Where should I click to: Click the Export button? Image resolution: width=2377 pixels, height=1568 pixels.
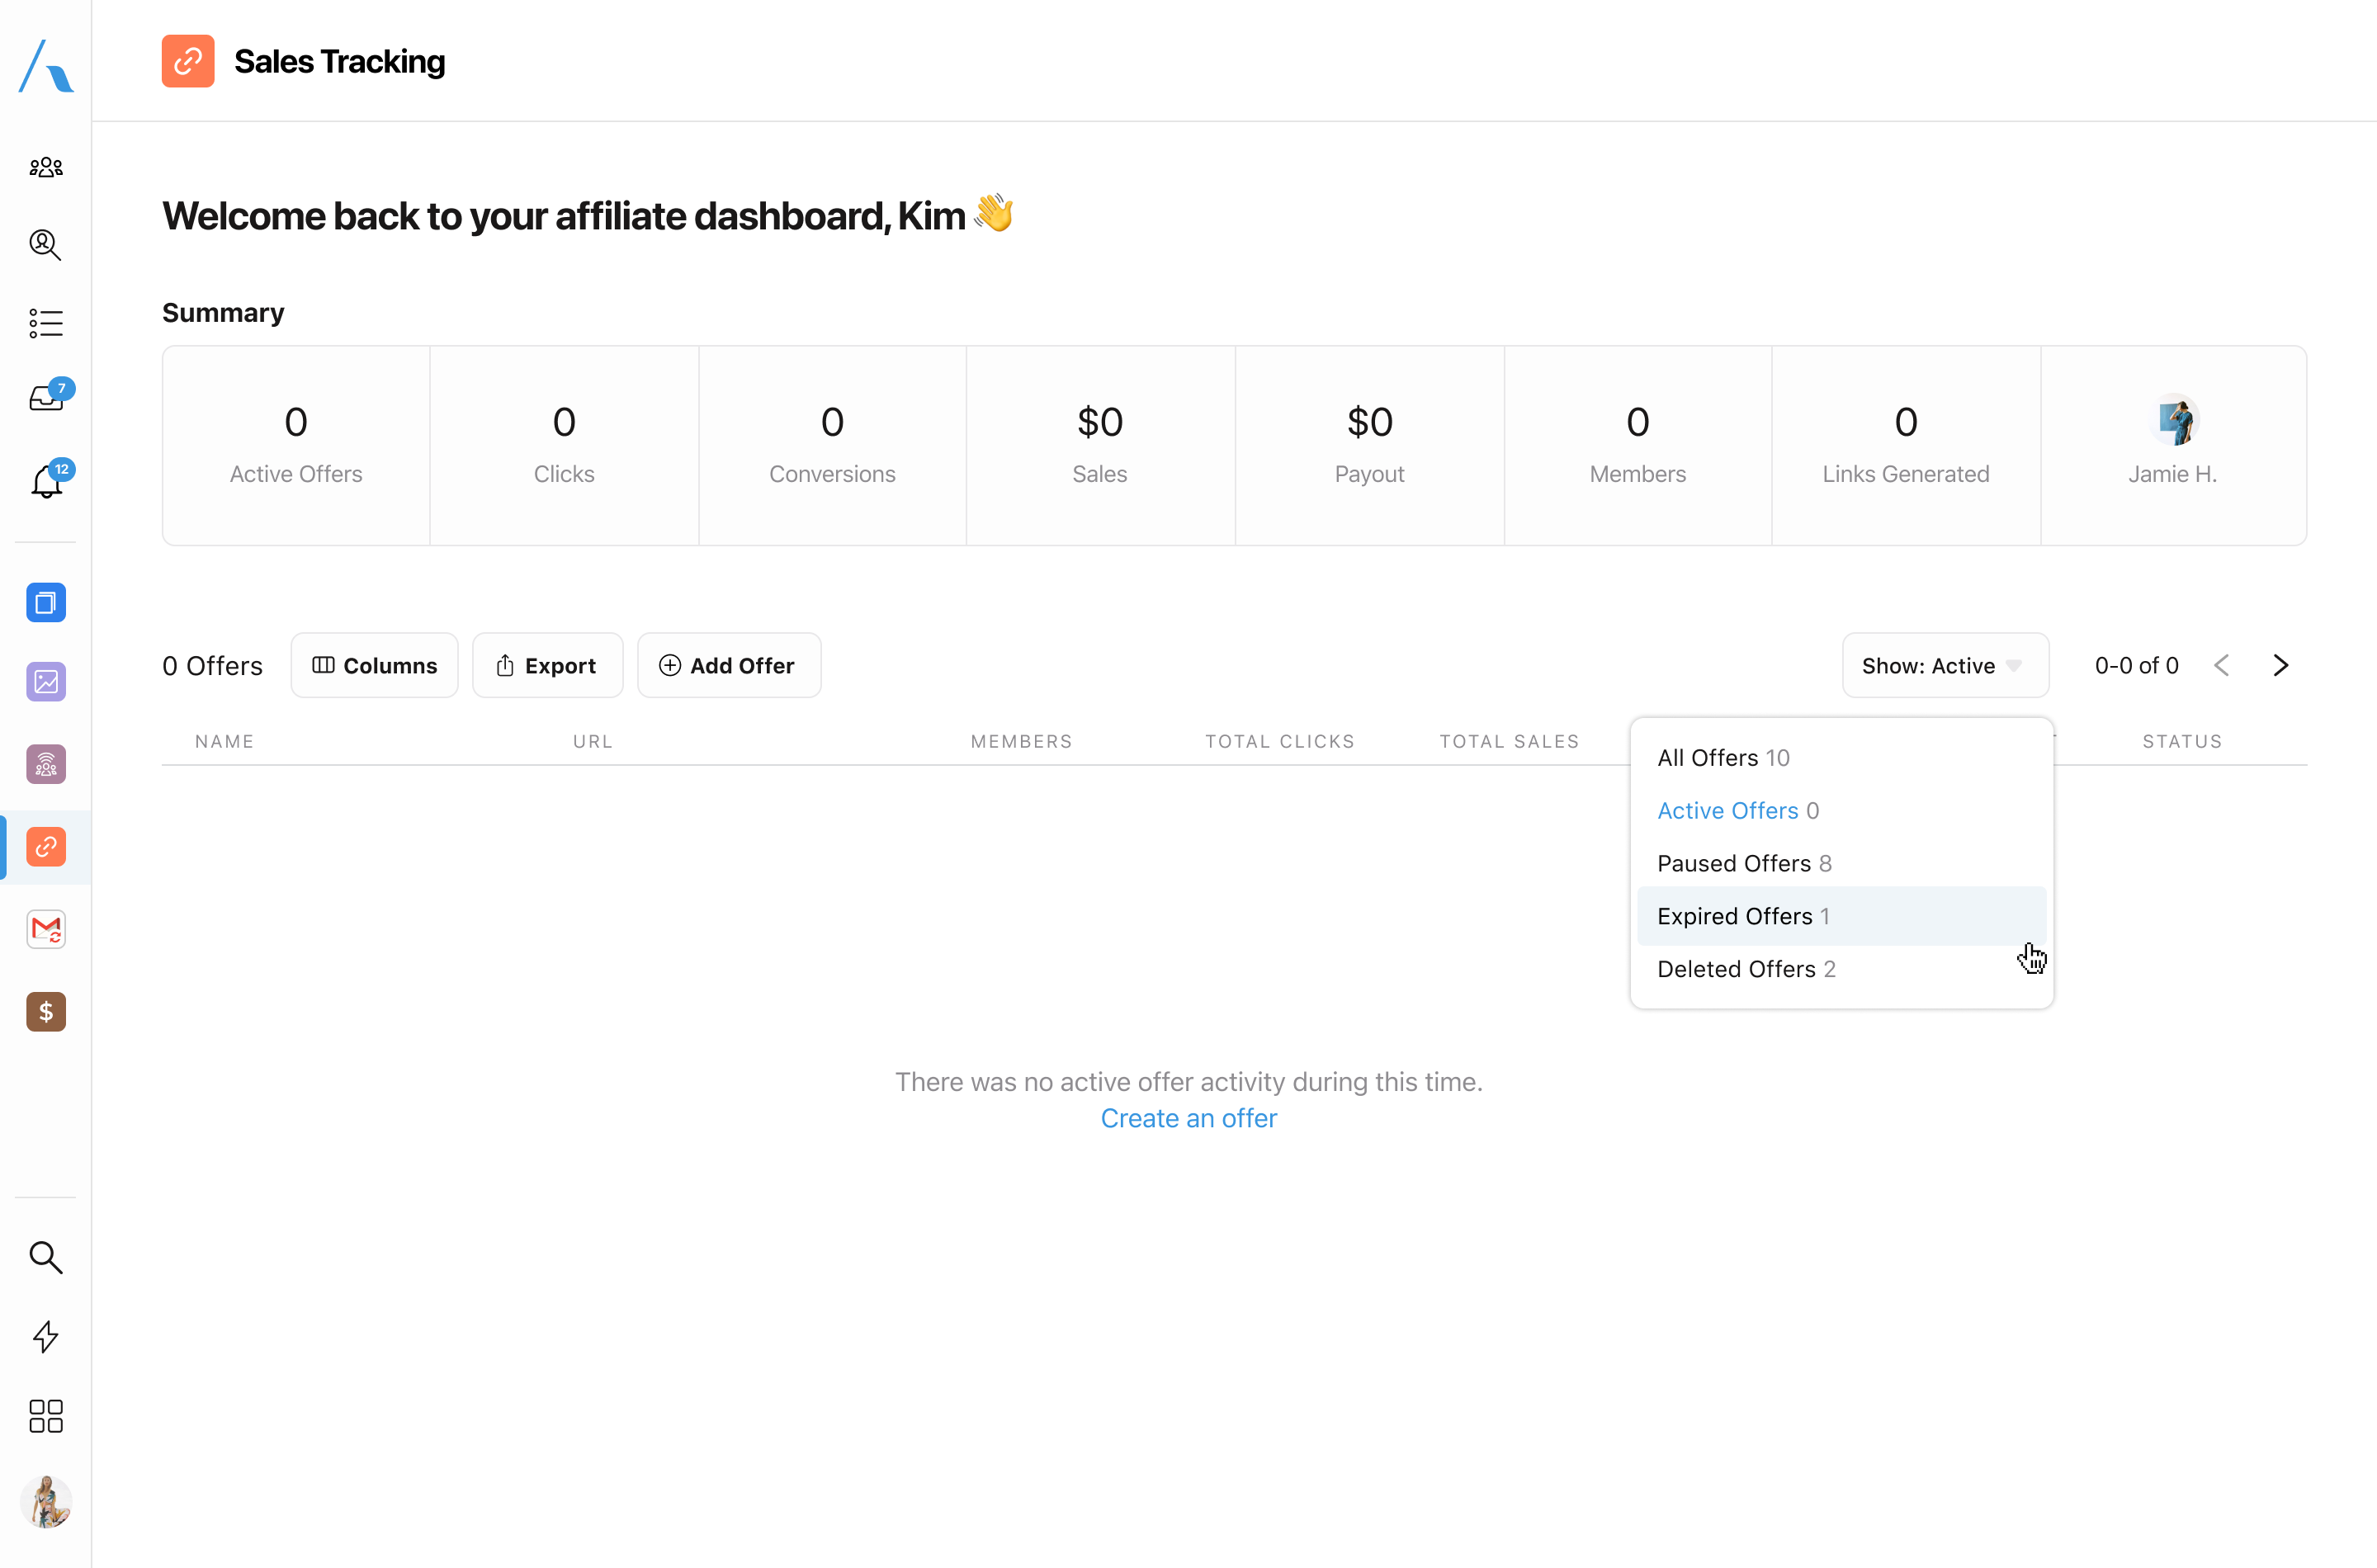[547, 666]
